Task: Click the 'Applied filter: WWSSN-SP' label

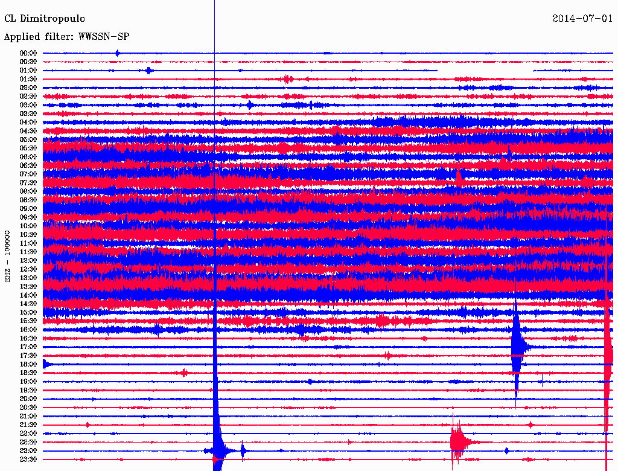Action: pyautogui.click(x=66, y=37)
